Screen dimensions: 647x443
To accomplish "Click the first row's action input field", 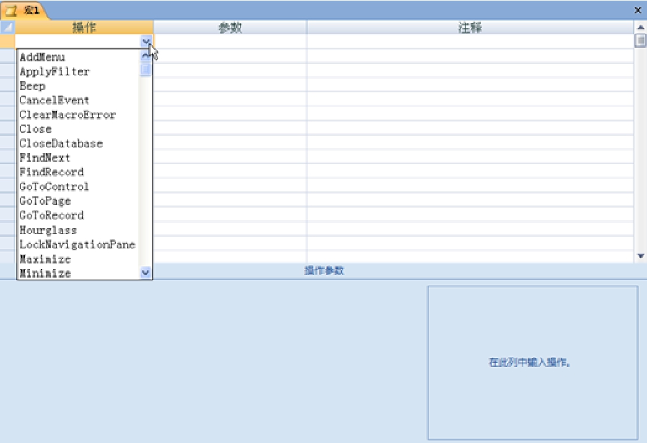I will tap(77, 42).
